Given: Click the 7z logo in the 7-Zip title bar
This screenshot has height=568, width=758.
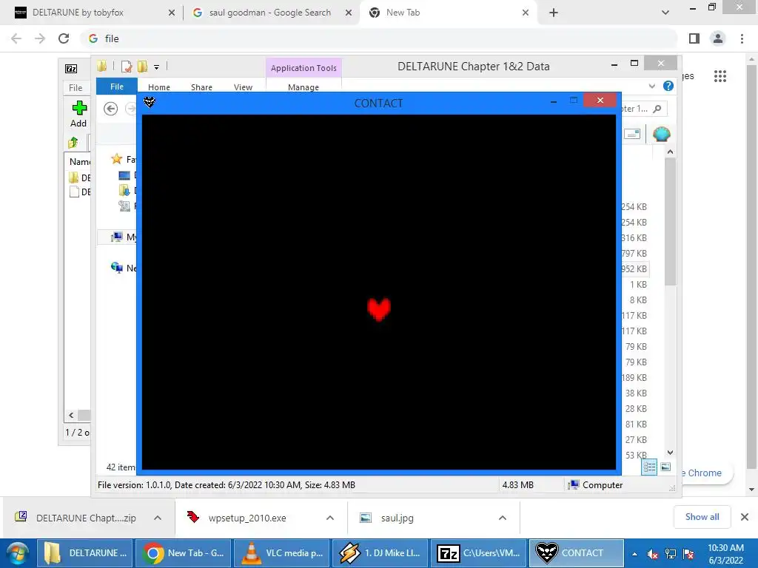Looking at the screenshot, I should [71, 69].
